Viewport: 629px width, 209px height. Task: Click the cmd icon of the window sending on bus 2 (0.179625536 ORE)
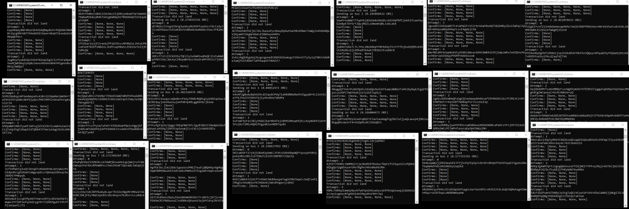pyautogui.click(x=155, y=2)
